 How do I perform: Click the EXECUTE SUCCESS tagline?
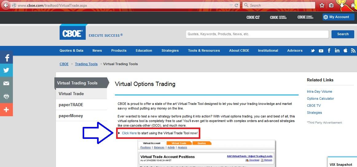[106, 35]
